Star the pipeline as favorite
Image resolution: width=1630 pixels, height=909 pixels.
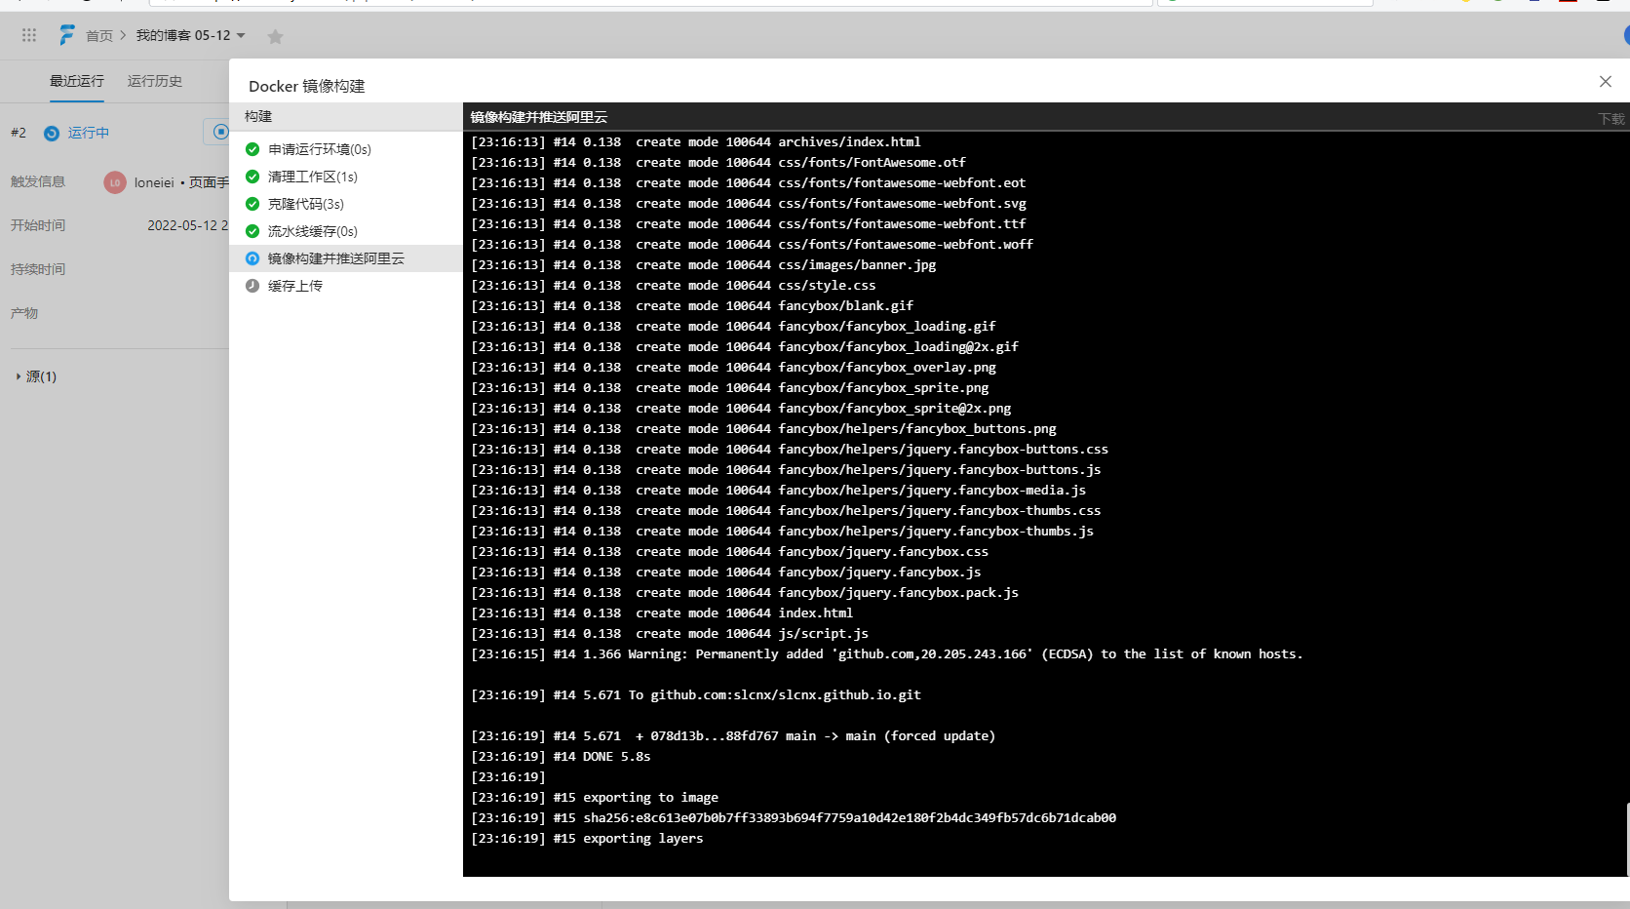coord(275,36)
